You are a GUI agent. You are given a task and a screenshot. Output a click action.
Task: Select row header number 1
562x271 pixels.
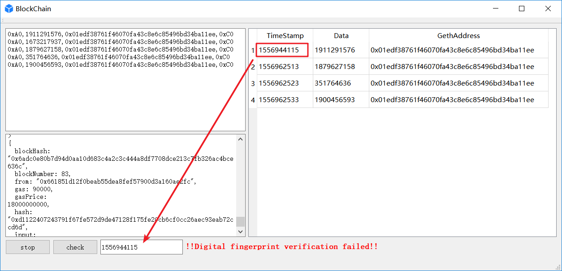pyautogui.click(x=253, y=50)
